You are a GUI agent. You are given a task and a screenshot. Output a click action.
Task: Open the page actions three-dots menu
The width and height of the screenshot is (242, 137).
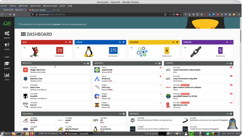point(170,14)
